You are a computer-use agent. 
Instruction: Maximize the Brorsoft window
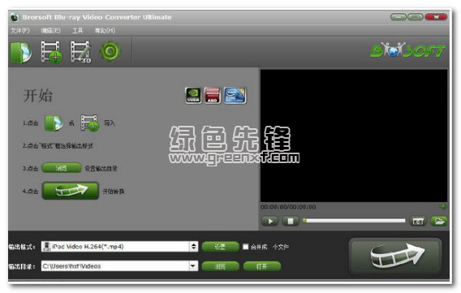pos(415,17)
